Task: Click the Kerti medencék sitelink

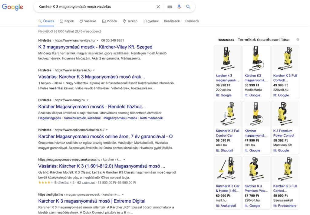Action: 151,118
